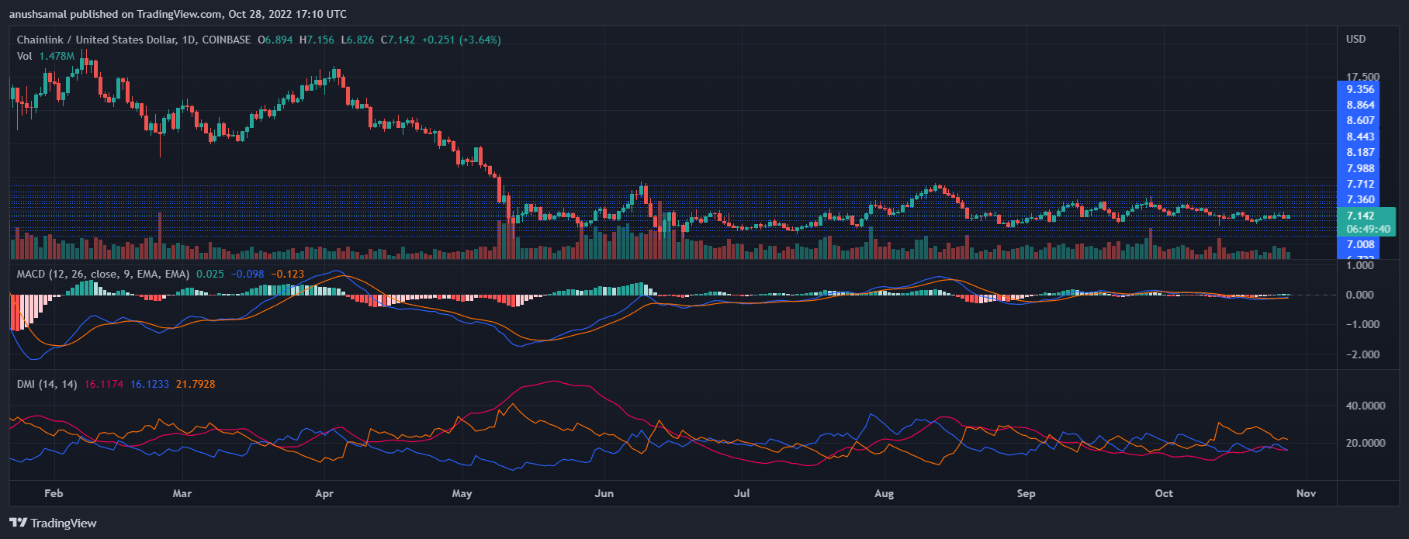
Task: Select the 7.008 blue price level tag
Action: click(1360, 245)
